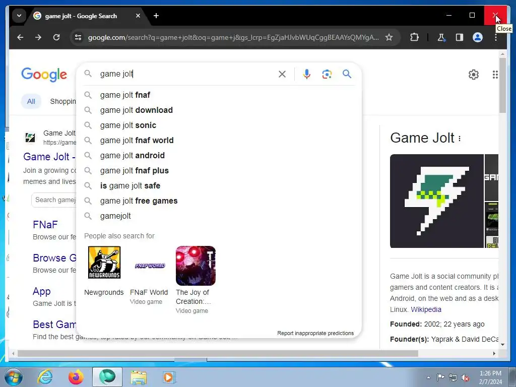The height and width of the screenshot is (387, 516).
Task: Open the Best Games sitelink
Action: (54, 325)
